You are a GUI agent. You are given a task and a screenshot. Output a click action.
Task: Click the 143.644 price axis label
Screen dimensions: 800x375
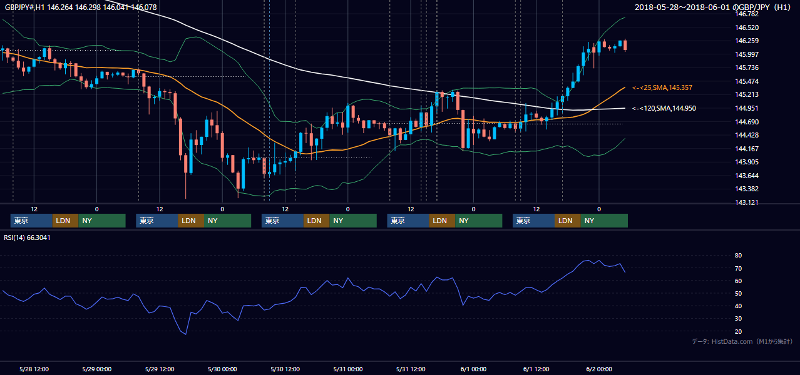pos(747,176)
